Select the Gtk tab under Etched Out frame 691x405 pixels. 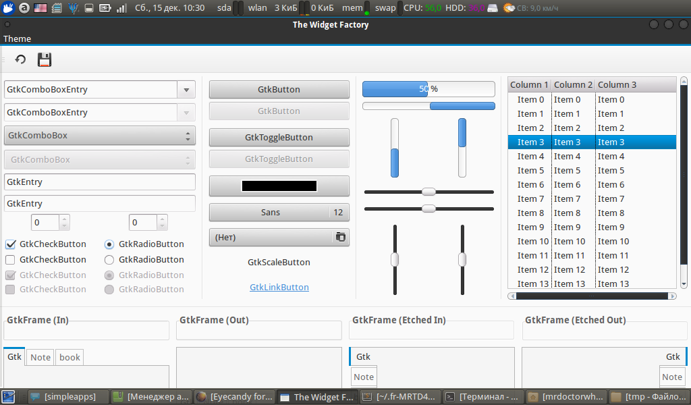(x=673, y=356)
